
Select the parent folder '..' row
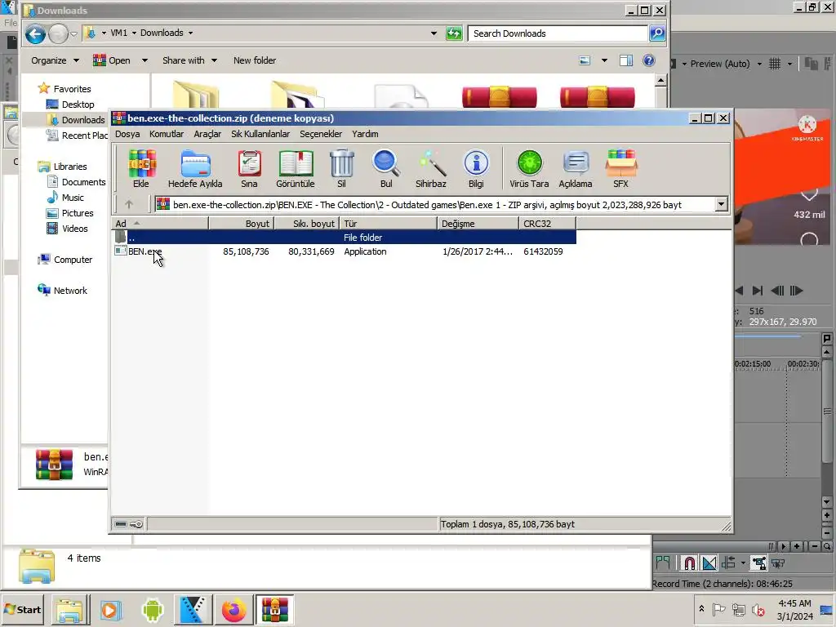pos(344,238)
